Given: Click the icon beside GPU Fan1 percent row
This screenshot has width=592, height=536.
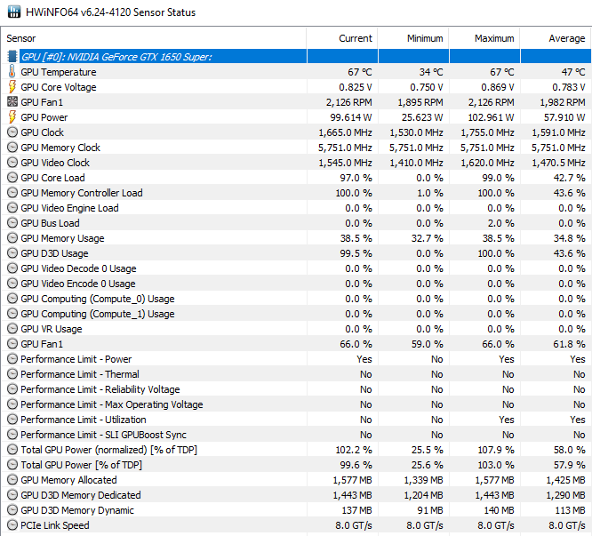Looking at the screenshot, I should click(x=12, y=343).
